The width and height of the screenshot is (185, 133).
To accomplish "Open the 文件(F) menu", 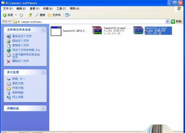I will (8, 8).
